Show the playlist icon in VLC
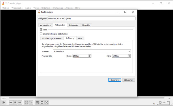The width and height of the screenshot is (173, 106). tap(37, 102)
